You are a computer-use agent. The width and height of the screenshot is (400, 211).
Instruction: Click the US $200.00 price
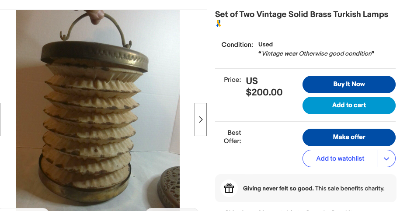pos(264,87)
